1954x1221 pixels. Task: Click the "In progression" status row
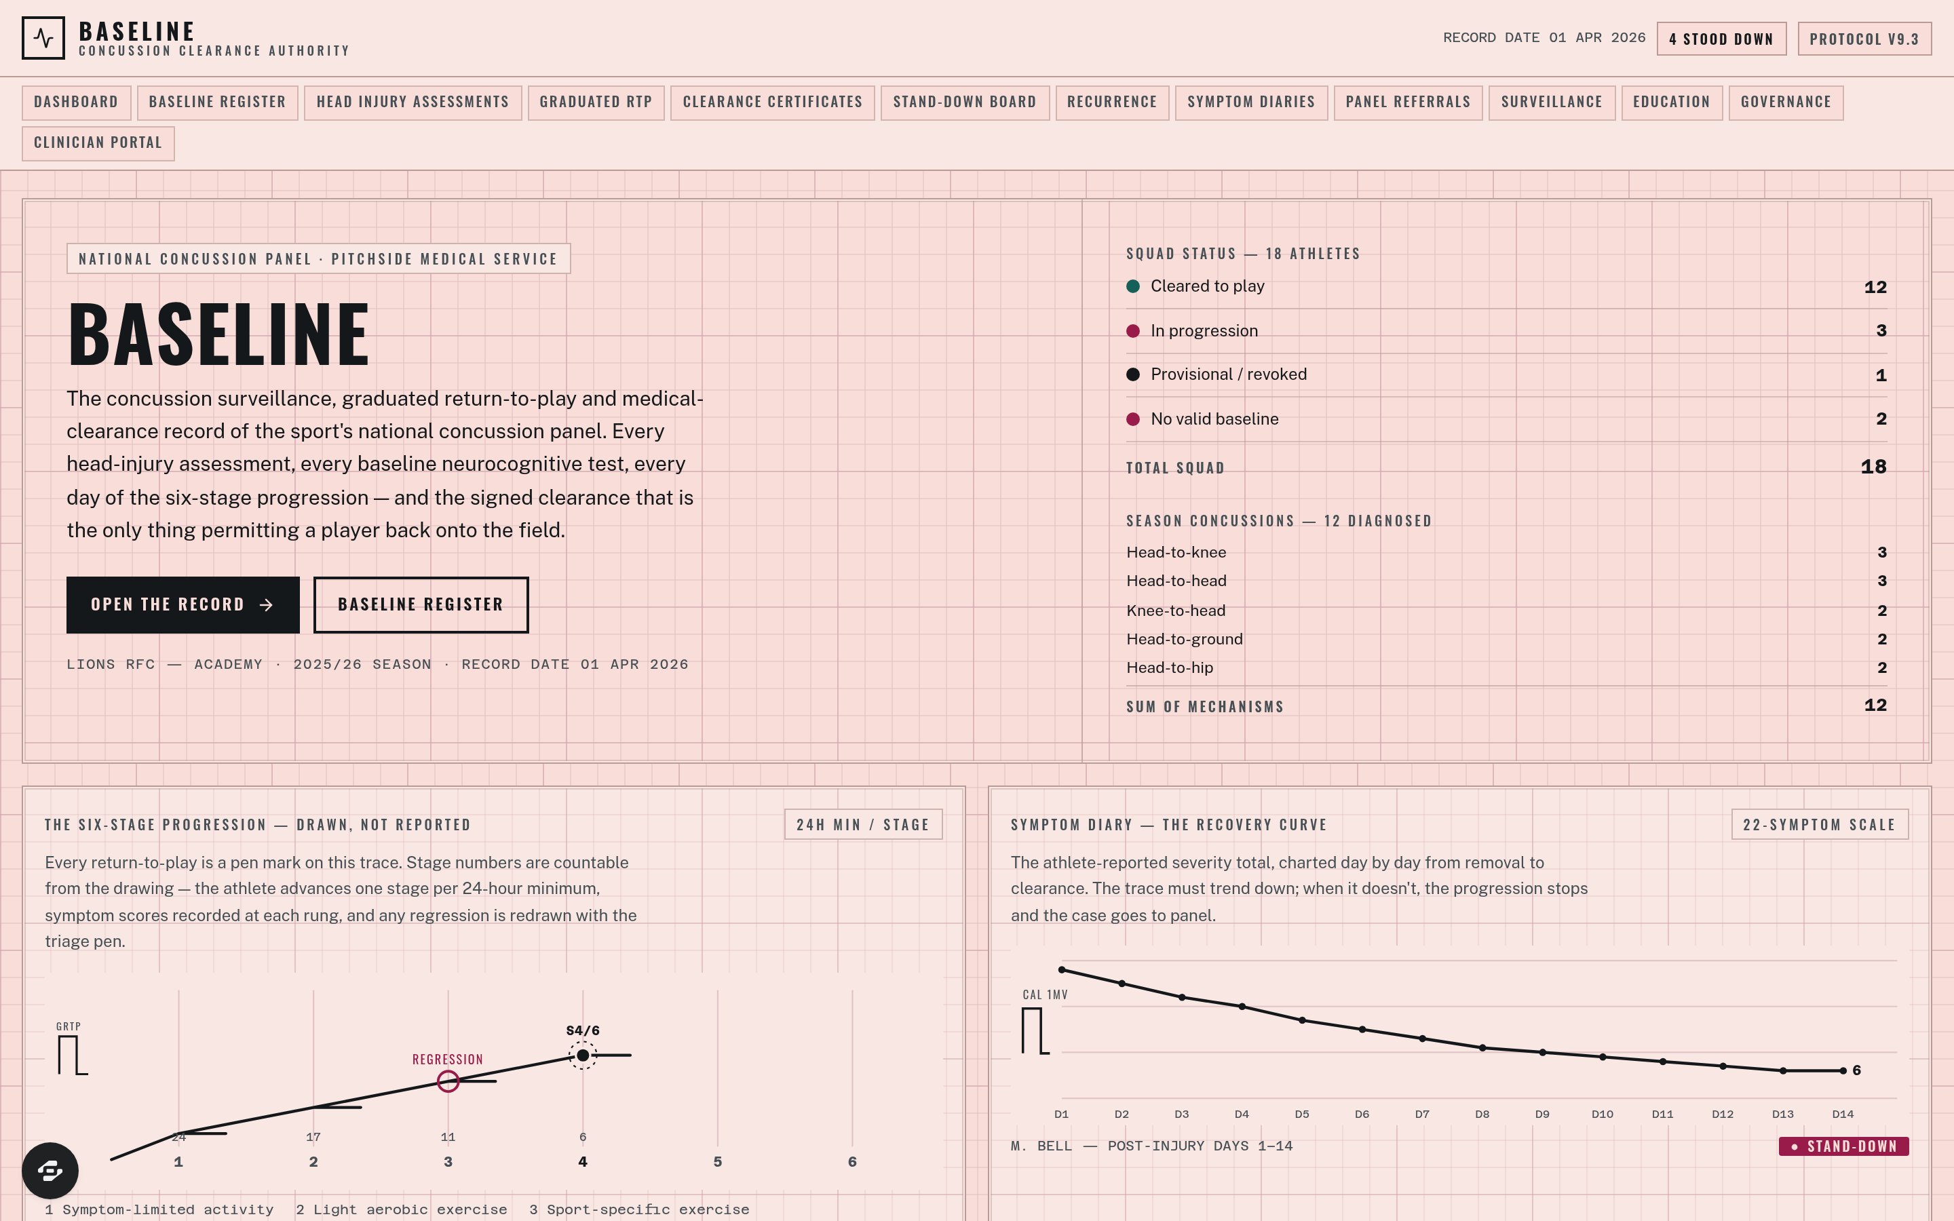(x=1506, y=331)
